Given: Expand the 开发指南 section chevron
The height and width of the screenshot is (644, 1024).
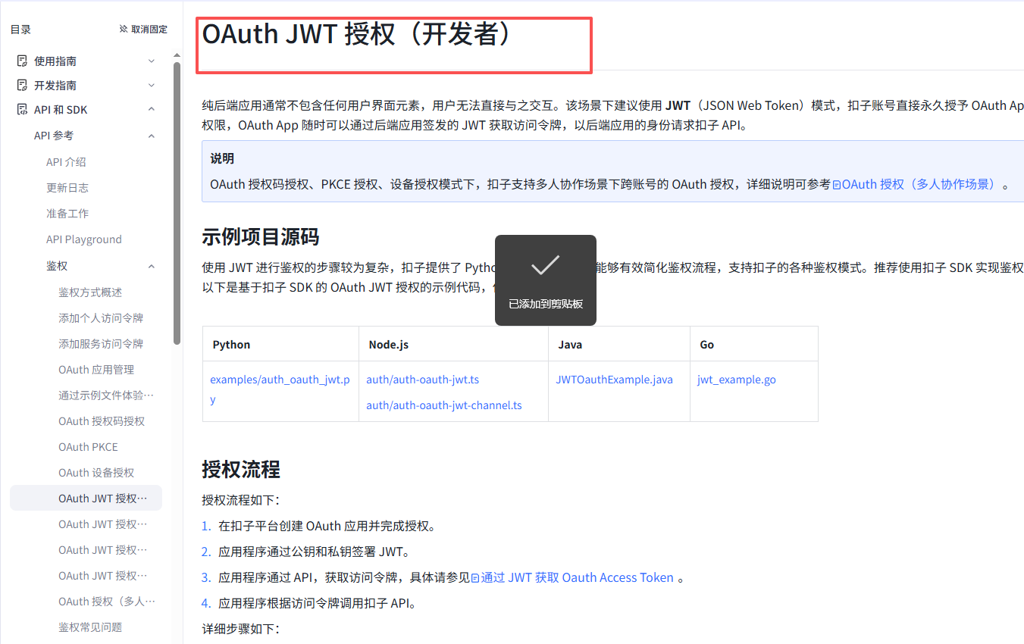Looking at the screenshot, I should point(151,86).
